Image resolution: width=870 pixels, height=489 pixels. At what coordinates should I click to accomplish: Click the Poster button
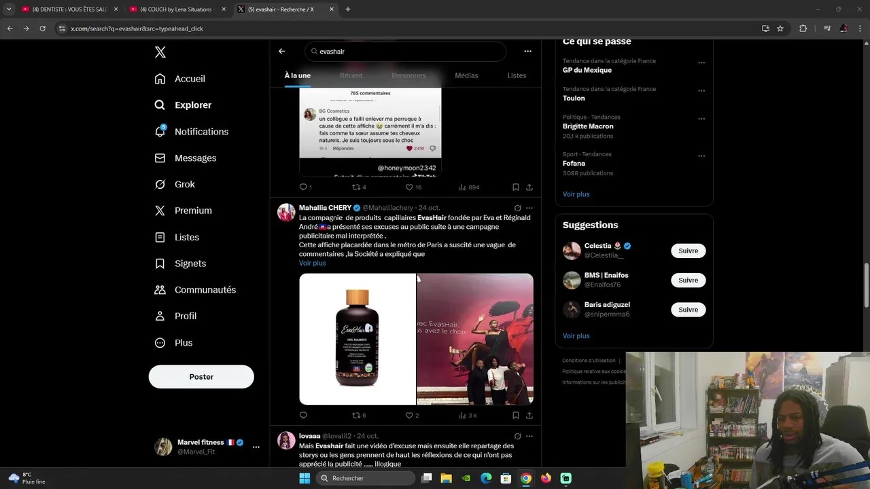point(201,377)
